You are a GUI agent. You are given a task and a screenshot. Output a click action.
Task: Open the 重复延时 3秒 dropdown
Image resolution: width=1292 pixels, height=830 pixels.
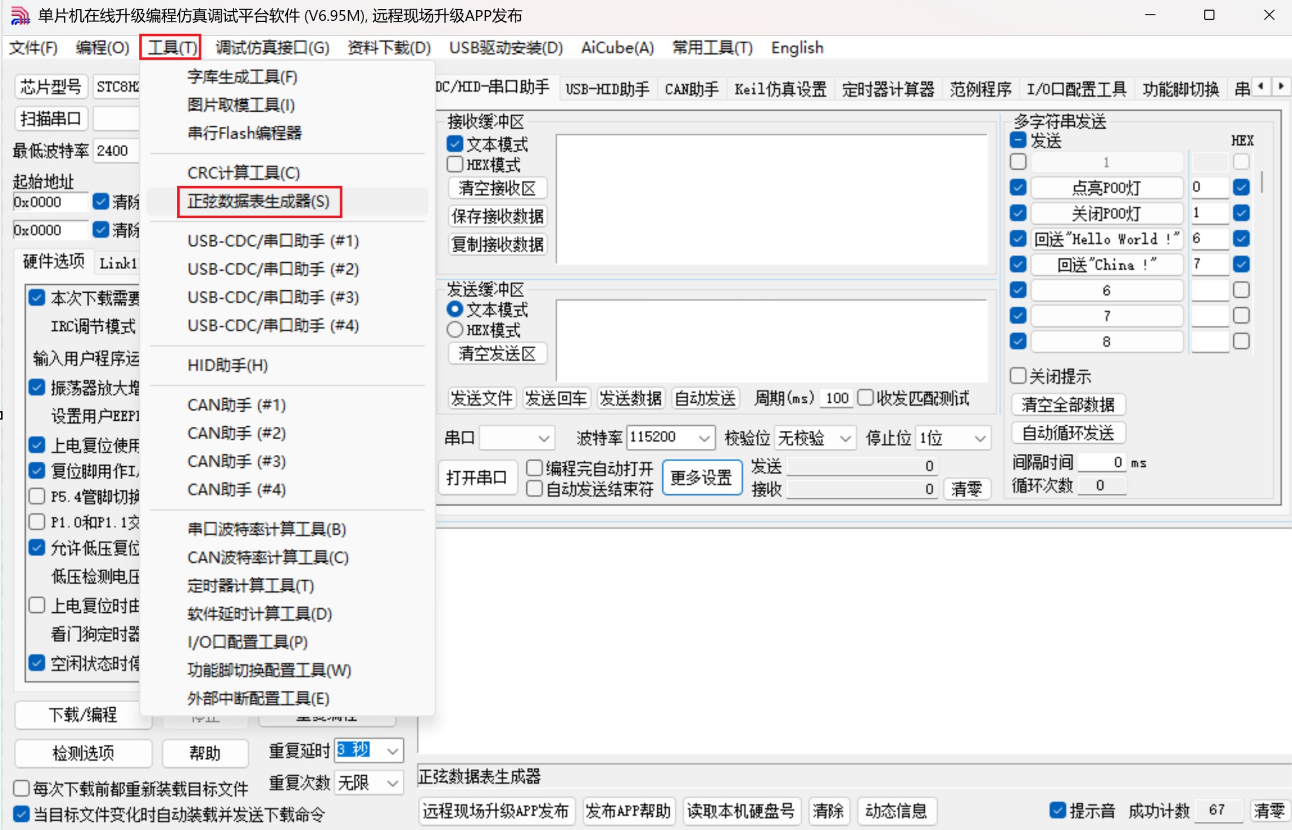pyautogui.click(x=369, y=750)
